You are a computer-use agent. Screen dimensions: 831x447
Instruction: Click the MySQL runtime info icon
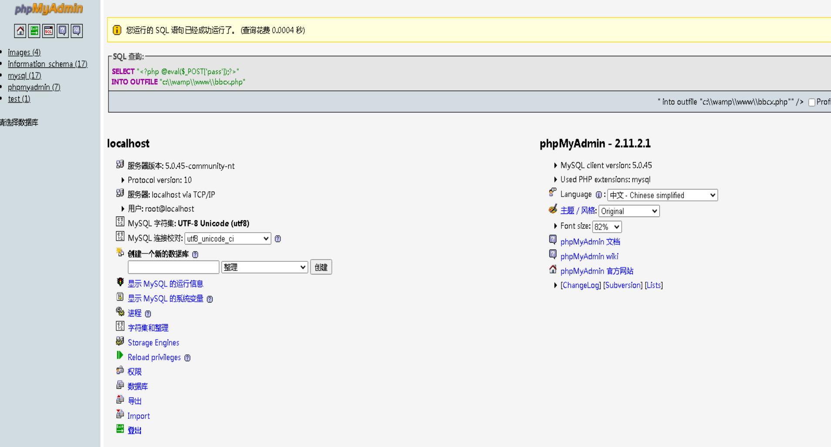pos(120,282)
